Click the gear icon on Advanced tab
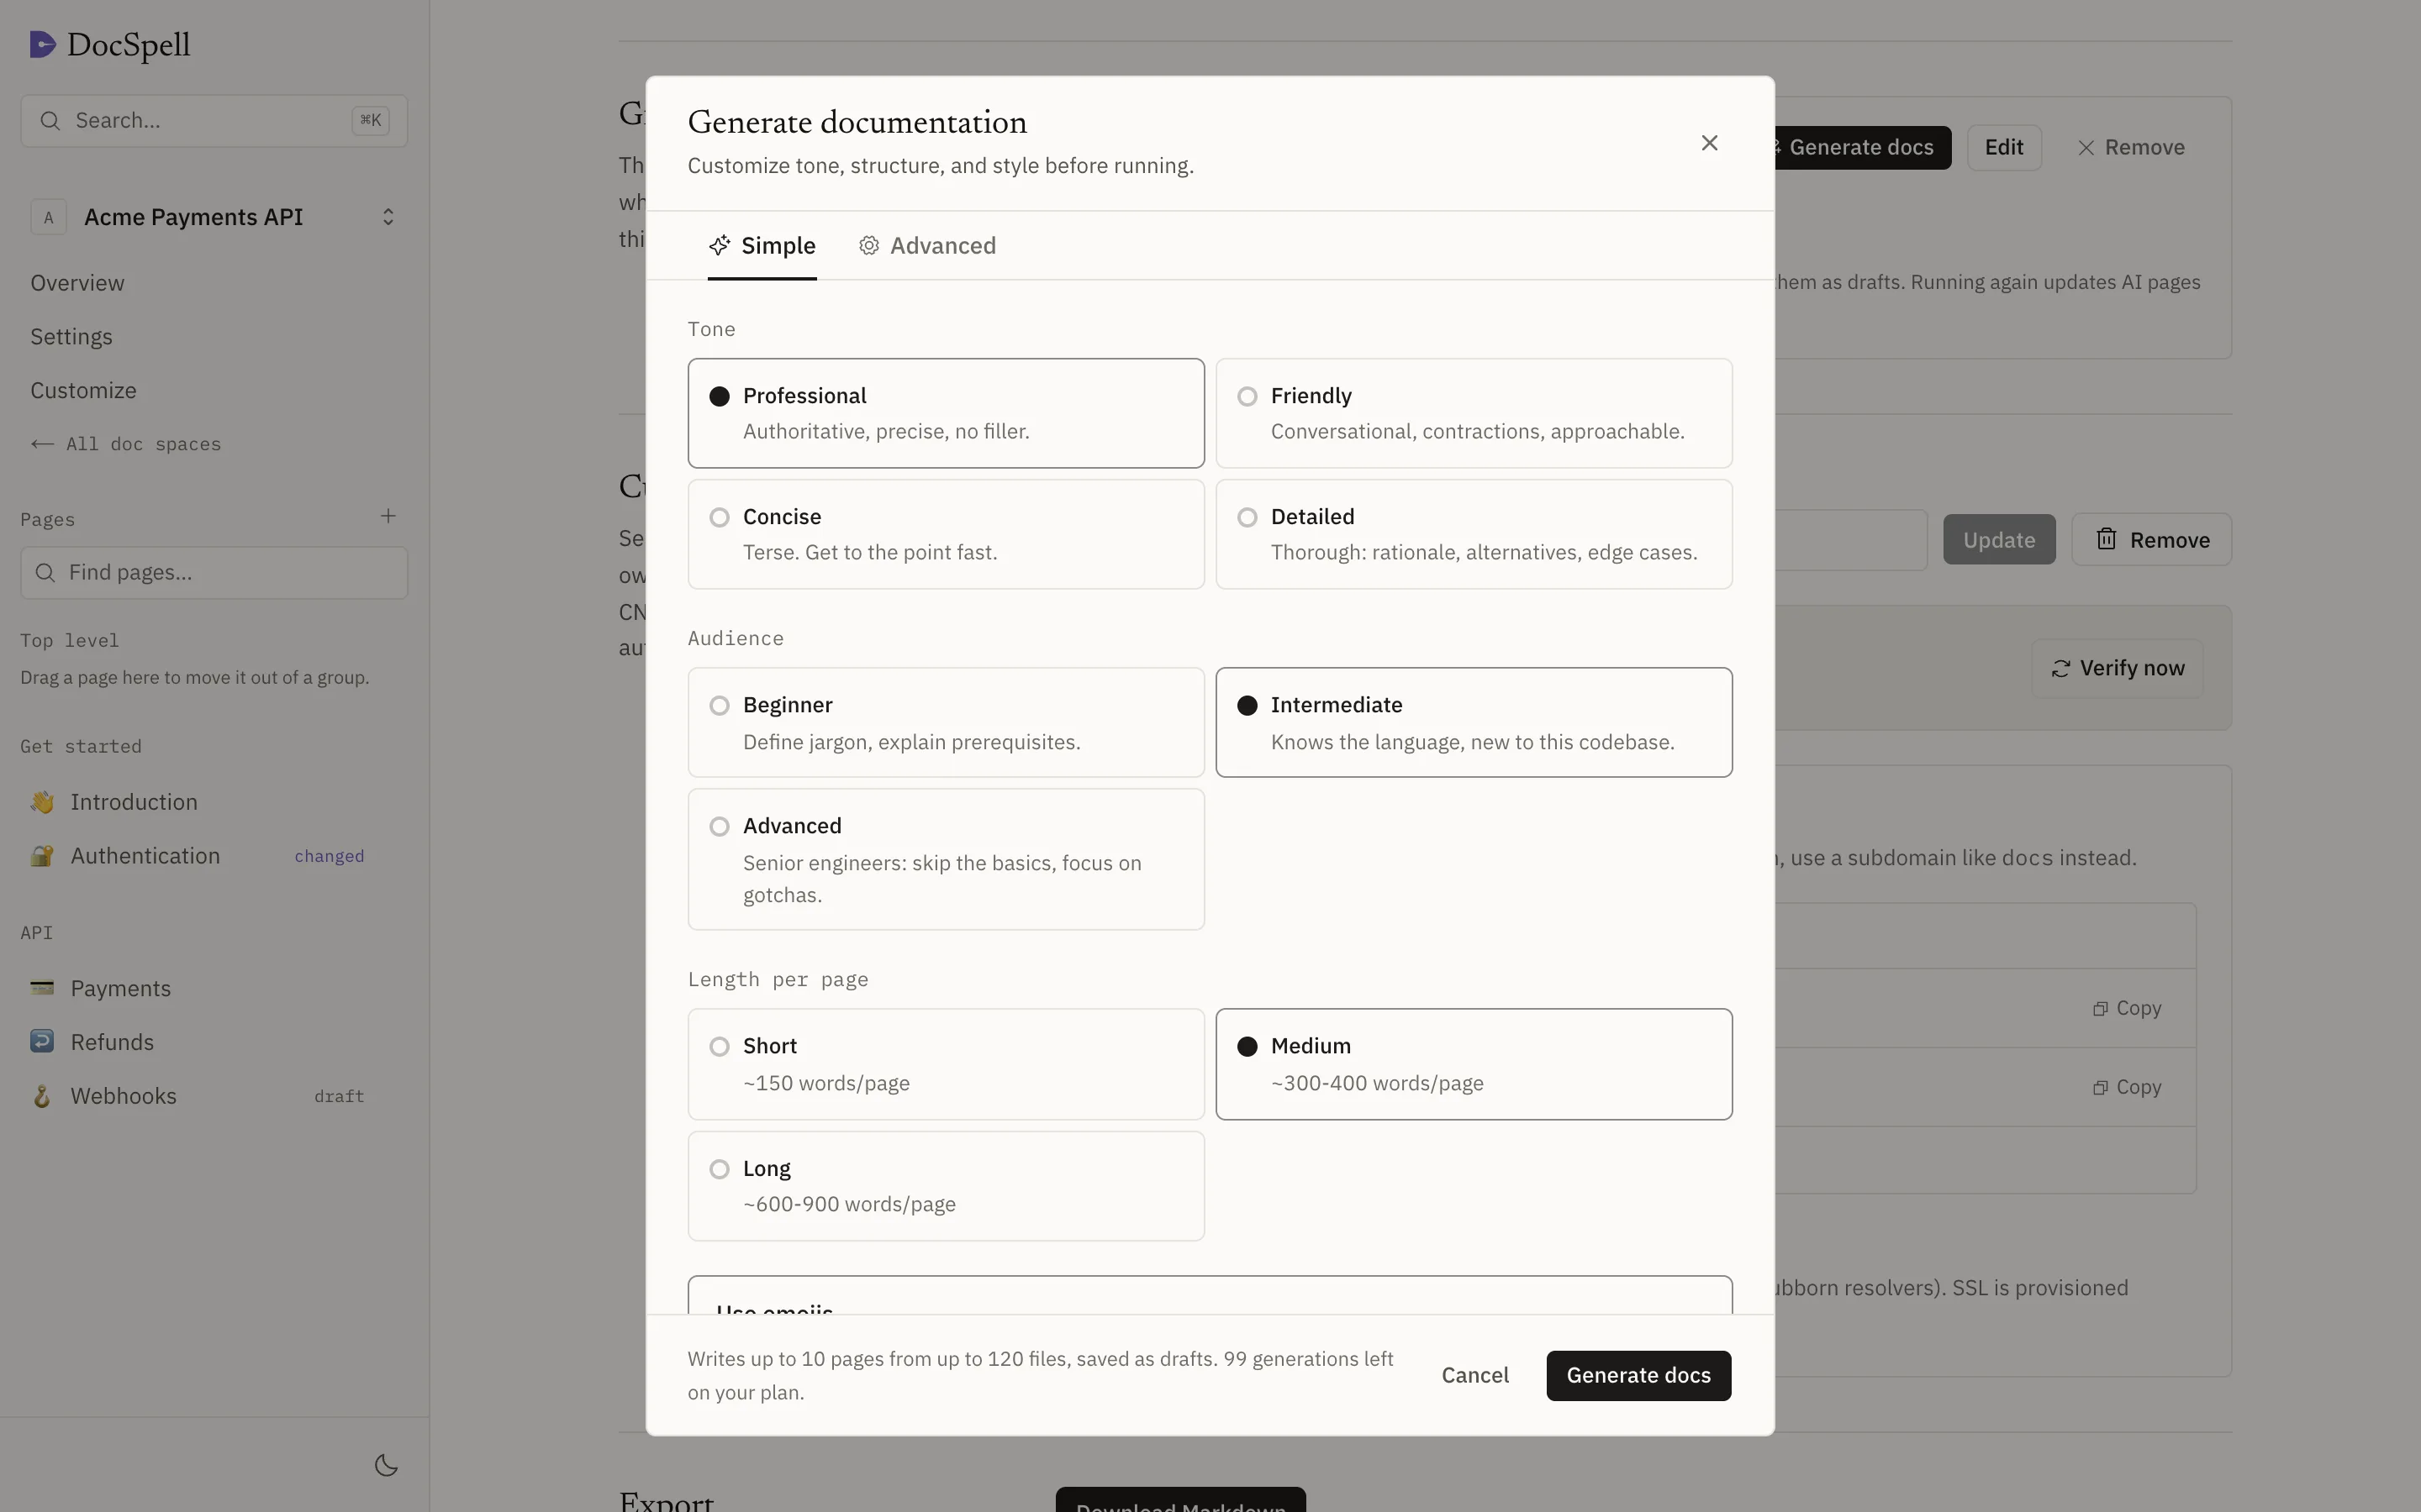Viewport: 2421px width, 1512px height. coord(868,246)
